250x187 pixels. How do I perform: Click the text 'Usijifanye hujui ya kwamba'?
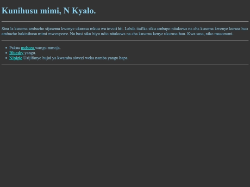[x=48, y=58]
